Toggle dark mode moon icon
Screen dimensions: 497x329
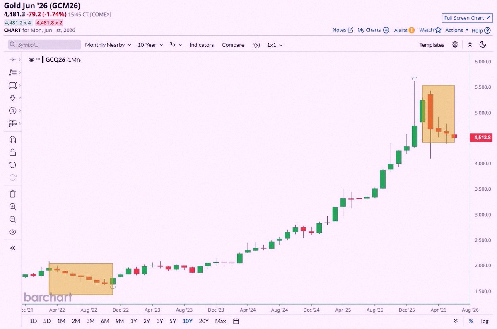tap(483, 45)
